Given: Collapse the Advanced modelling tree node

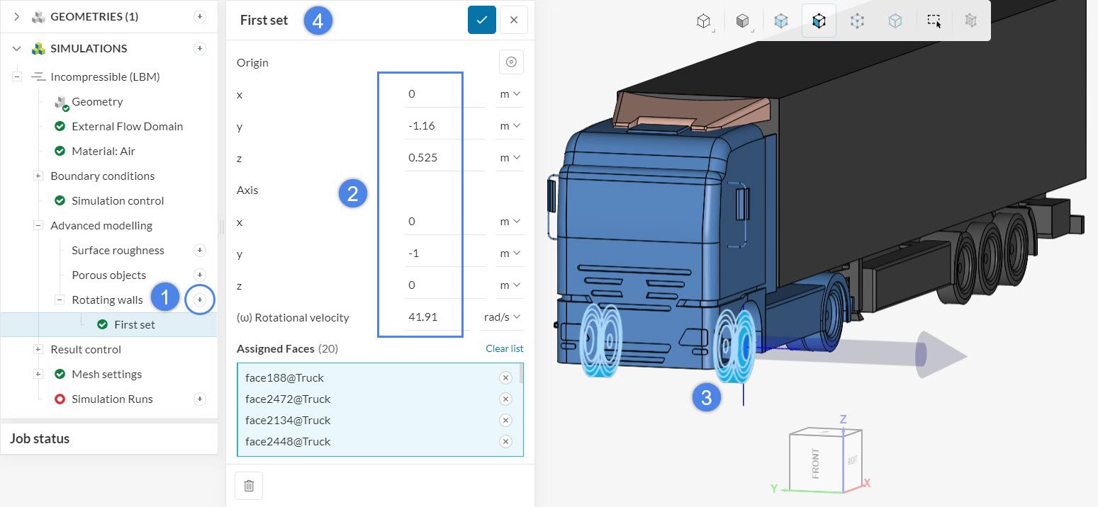Looking at the screenshot, I should (x=39, y=225).
